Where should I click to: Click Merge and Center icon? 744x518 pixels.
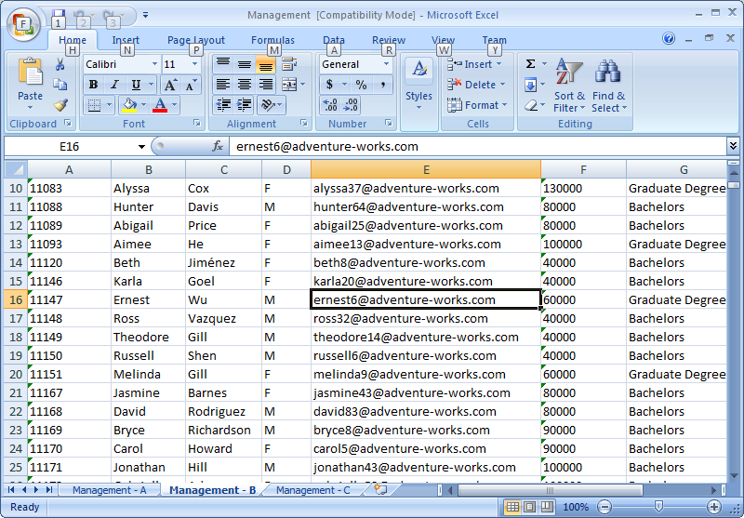[289, 85]
